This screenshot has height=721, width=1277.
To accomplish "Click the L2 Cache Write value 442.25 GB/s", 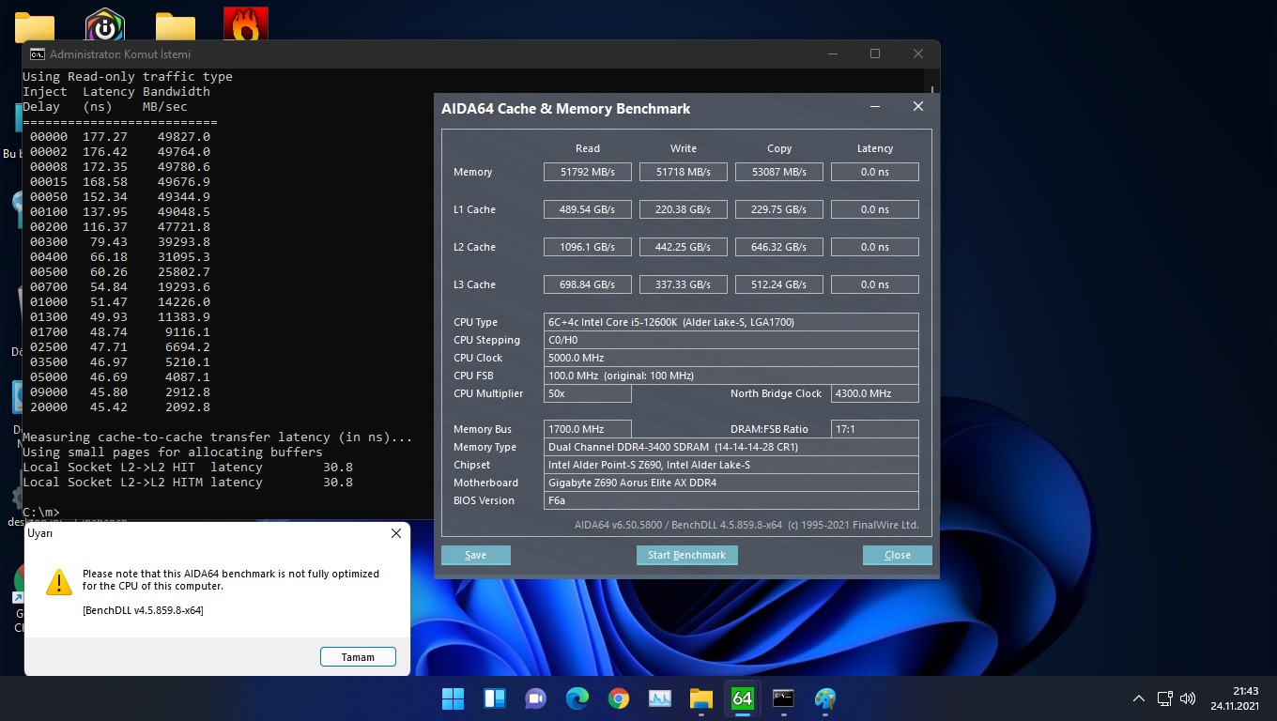I will 684,247.
